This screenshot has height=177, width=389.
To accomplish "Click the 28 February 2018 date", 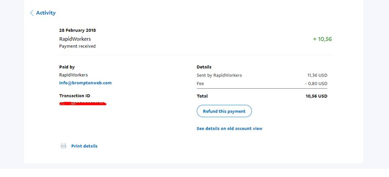I will pos(77,30).
